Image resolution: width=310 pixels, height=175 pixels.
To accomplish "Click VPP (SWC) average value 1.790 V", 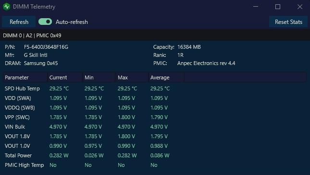I will tap(159, 117).
